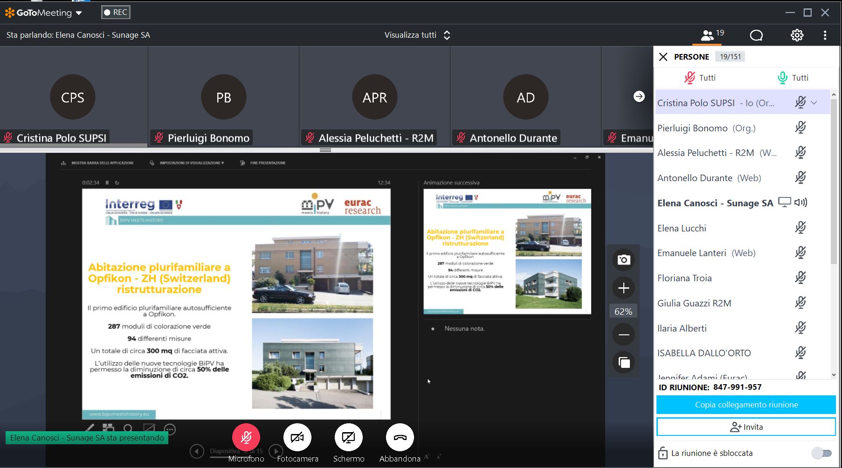Select PB avatar tile of Pierluigi Bonomo
The image size is (842, 468).
coord(224,97)
